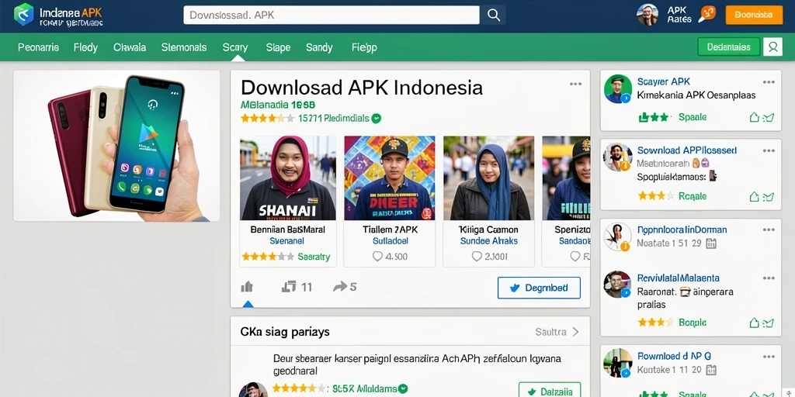Open the Sownload APPllosesed link
Image resolution: width=795 pixels, height=397 pixels.
[x=687, y=150]
